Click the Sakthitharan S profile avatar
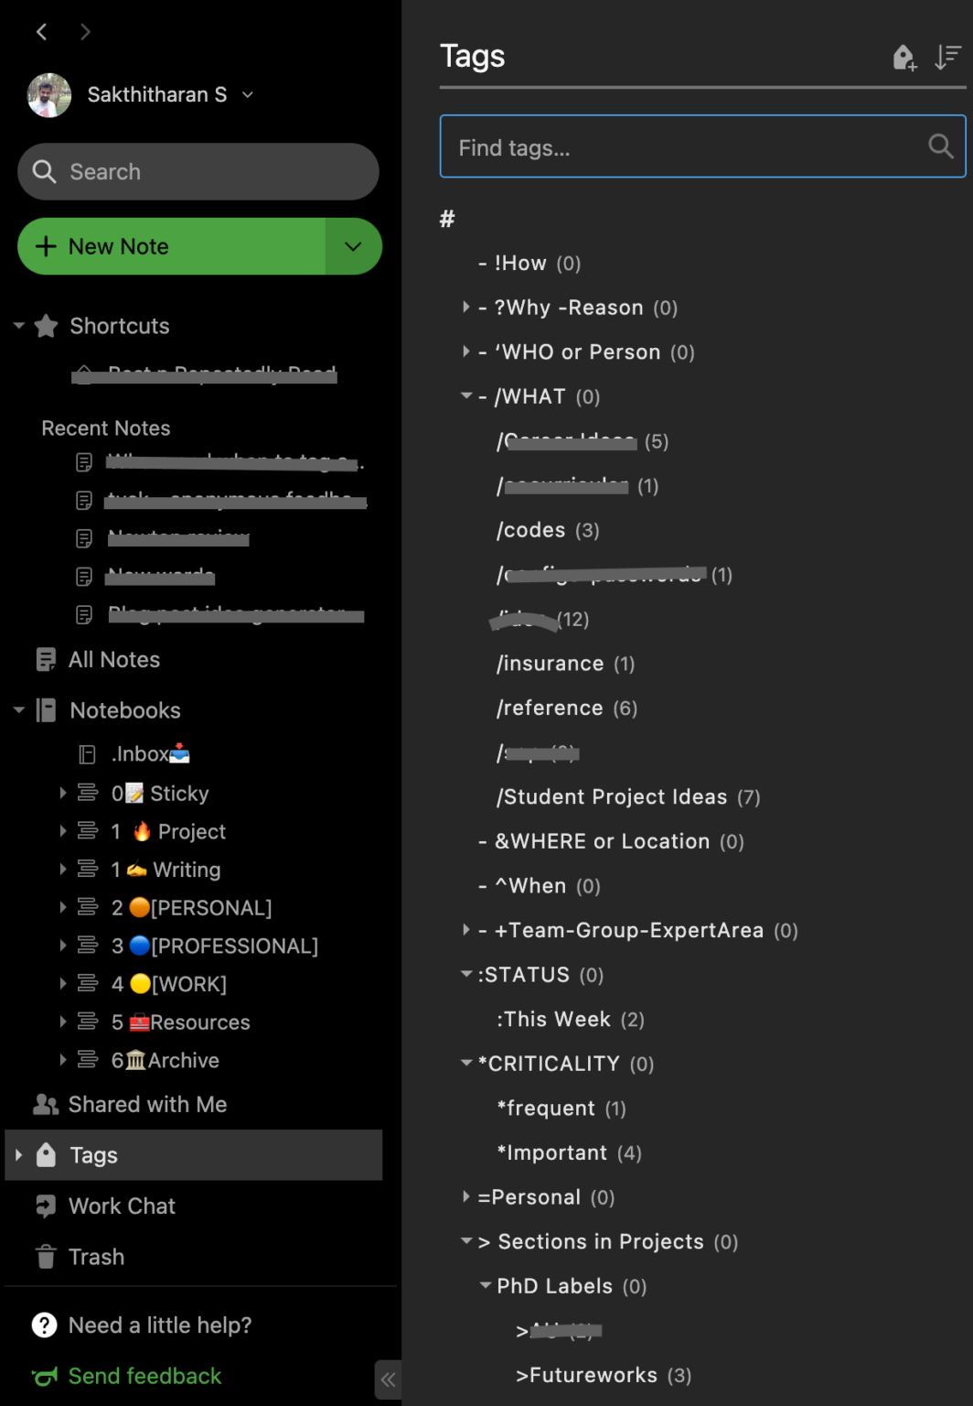The height and width of the screenshot is (1406, 973). tap(49, 95)
